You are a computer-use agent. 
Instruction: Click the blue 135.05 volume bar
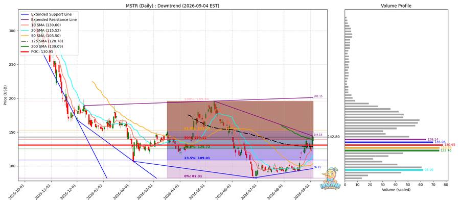pos(389,142)
